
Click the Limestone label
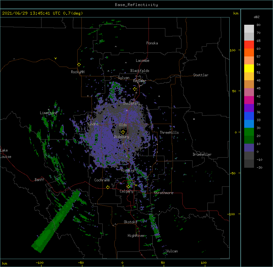tap(48, 113)
